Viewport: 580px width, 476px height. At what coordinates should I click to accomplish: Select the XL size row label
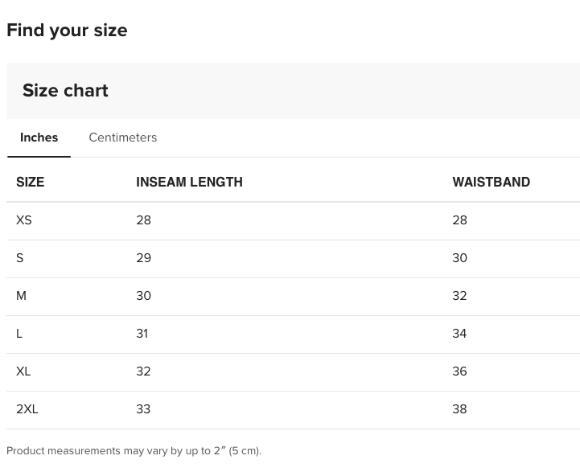23,371
